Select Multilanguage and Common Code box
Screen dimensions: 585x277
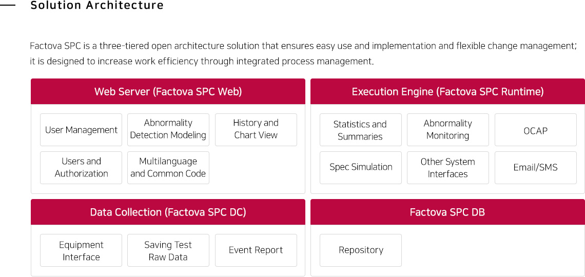168,167
